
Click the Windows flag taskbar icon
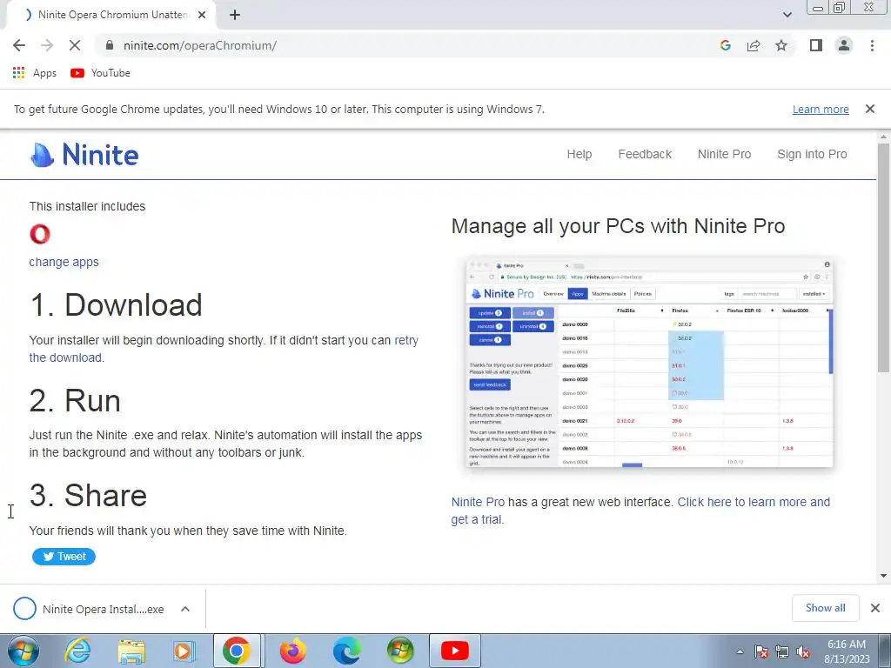400,651
